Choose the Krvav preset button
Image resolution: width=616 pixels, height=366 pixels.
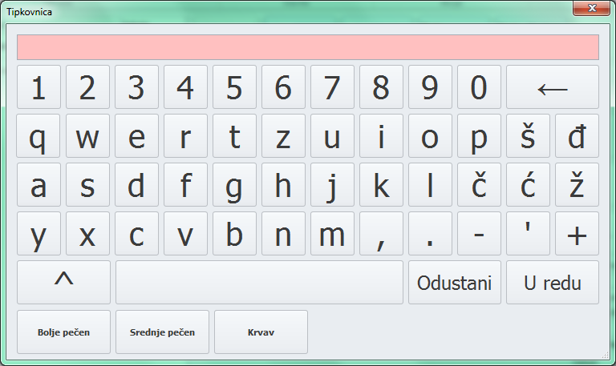point(261,332)
